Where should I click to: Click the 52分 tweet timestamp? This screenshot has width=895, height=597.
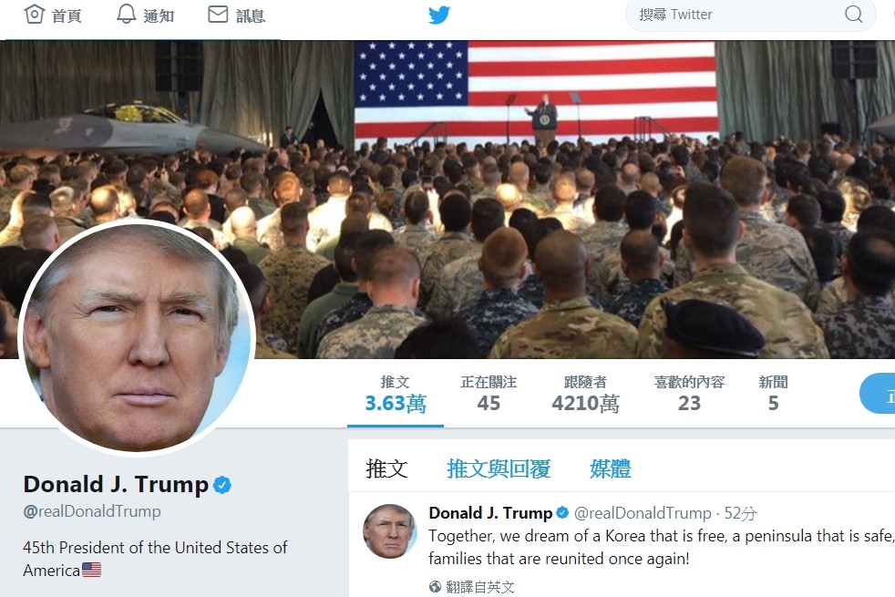pyautogui.click(x=740, y=513)
